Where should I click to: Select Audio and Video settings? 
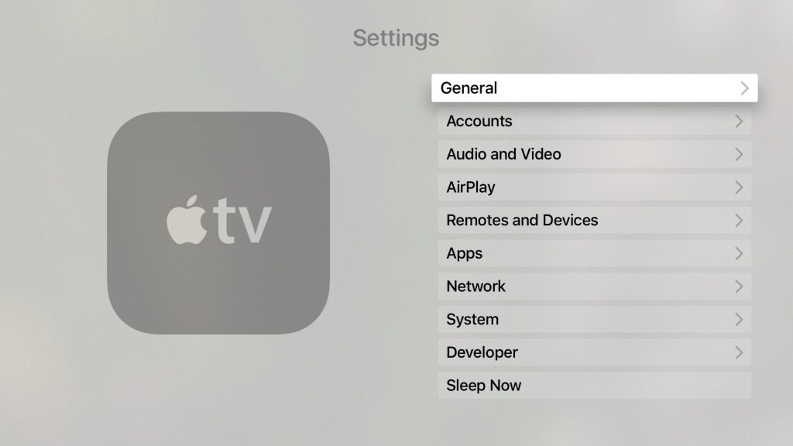pyautogui.click(x=594, y=154)
